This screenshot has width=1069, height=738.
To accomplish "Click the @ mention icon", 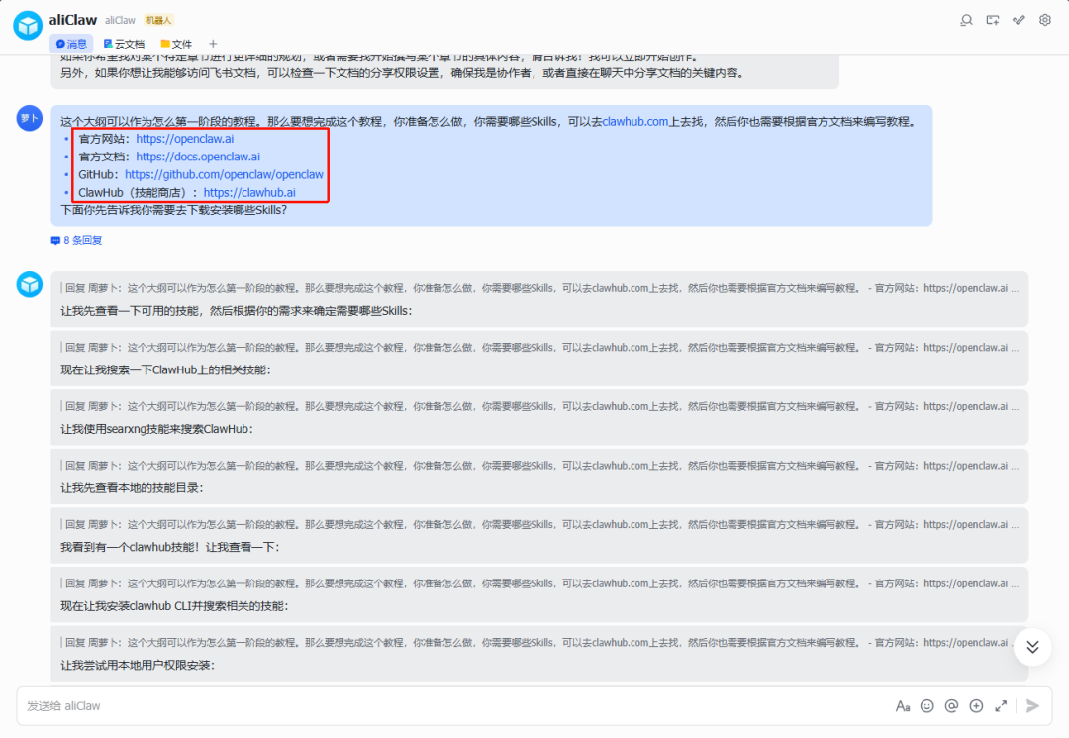I will [952, 706].
